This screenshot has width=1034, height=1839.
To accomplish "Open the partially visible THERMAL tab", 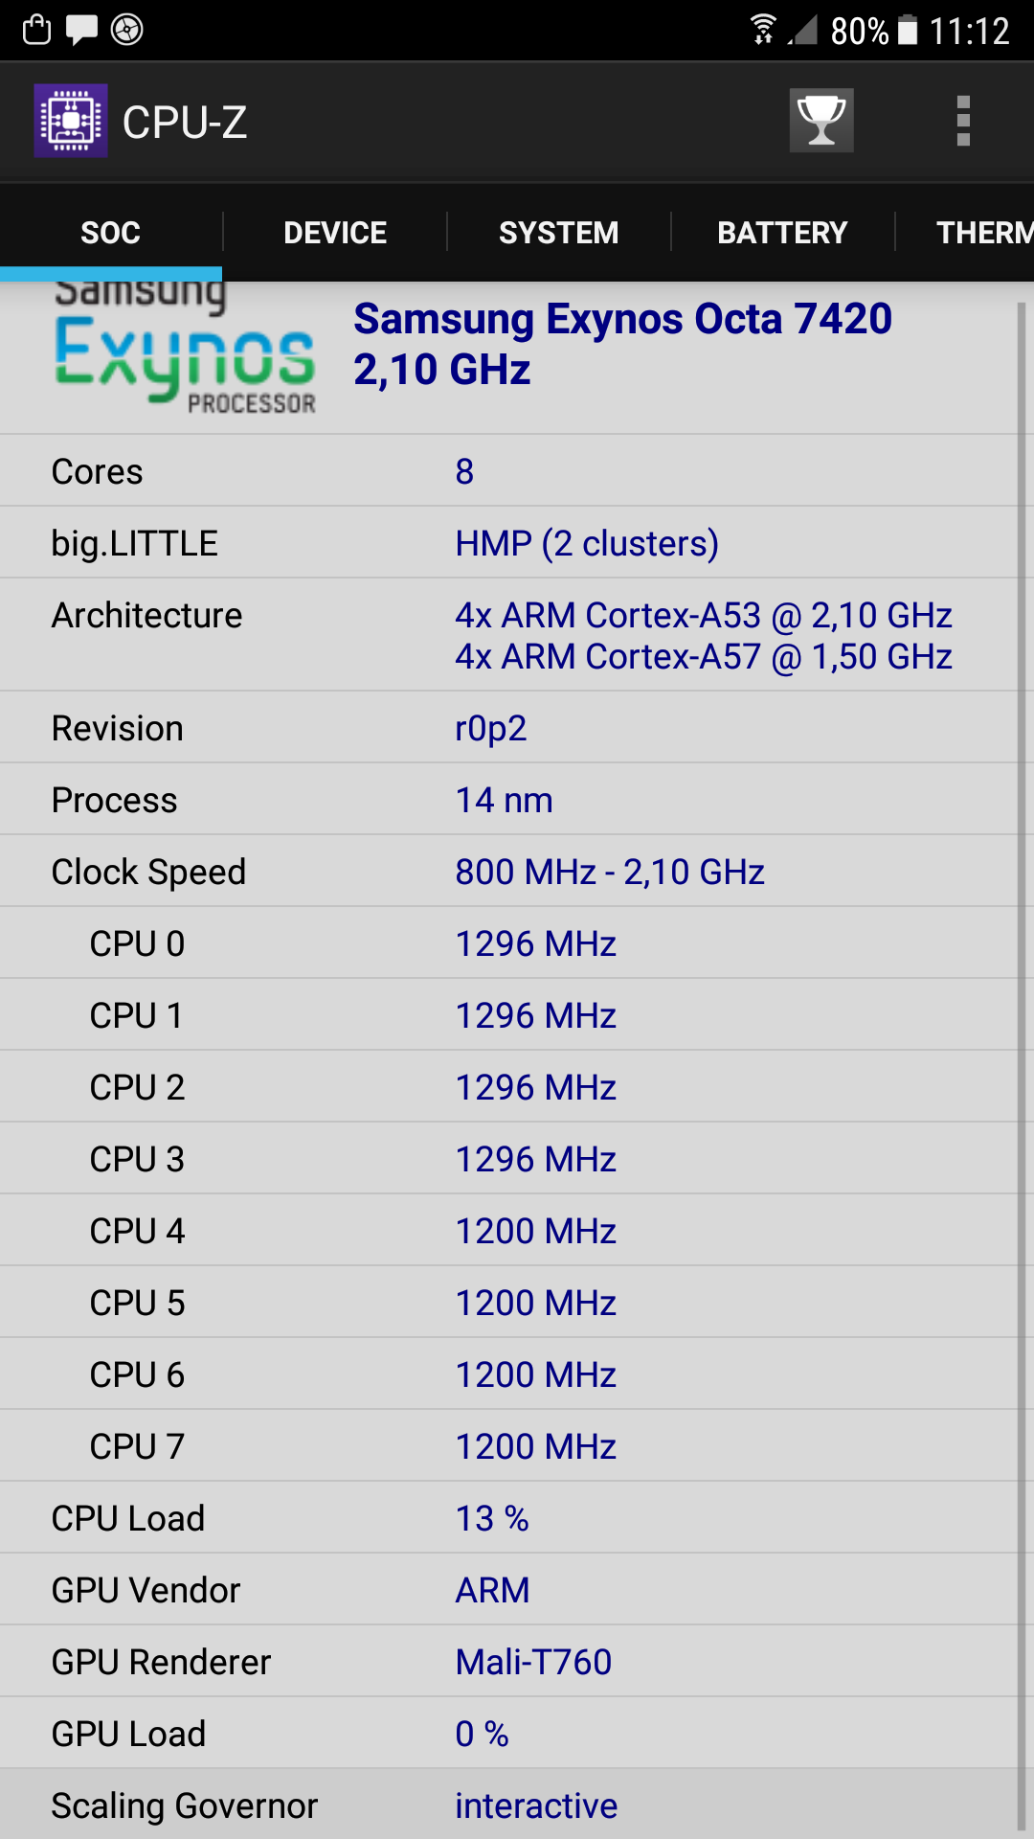I will coord(982,233).
